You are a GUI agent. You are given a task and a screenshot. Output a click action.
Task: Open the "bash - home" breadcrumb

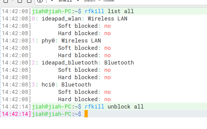click(x=99, y=1)
